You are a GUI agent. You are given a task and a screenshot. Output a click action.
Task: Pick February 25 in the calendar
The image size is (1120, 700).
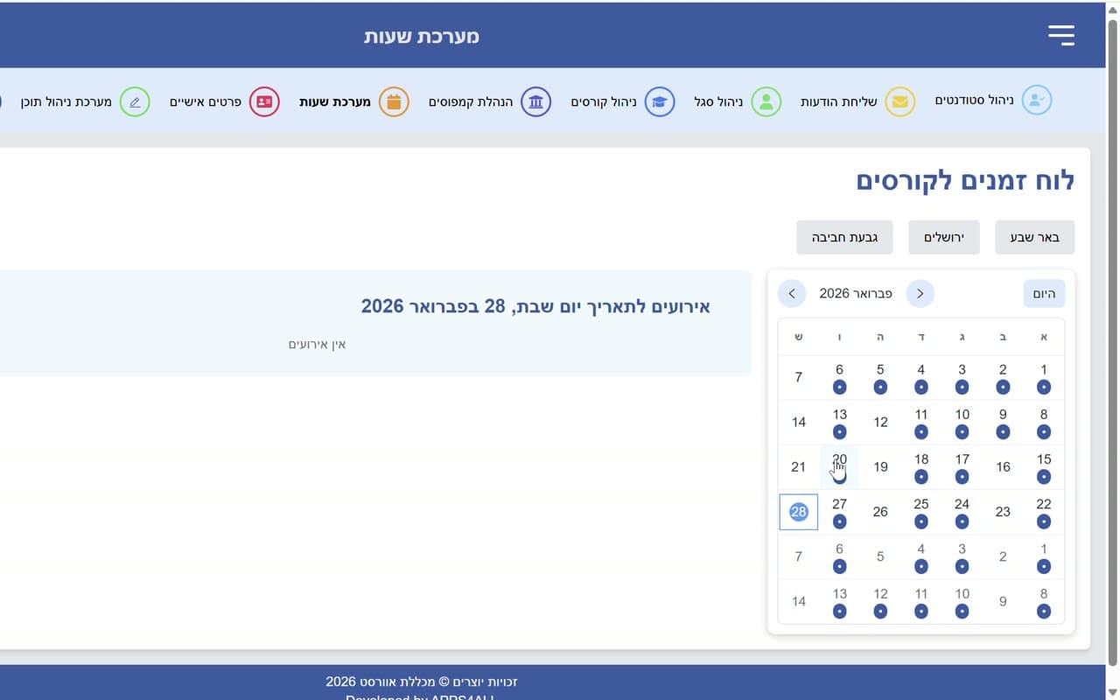point(921,512)
